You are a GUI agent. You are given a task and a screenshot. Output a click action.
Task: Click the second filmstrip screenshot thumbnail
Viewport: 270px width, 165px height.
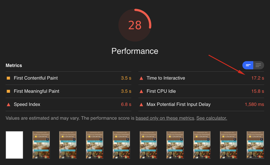[41, 145]
